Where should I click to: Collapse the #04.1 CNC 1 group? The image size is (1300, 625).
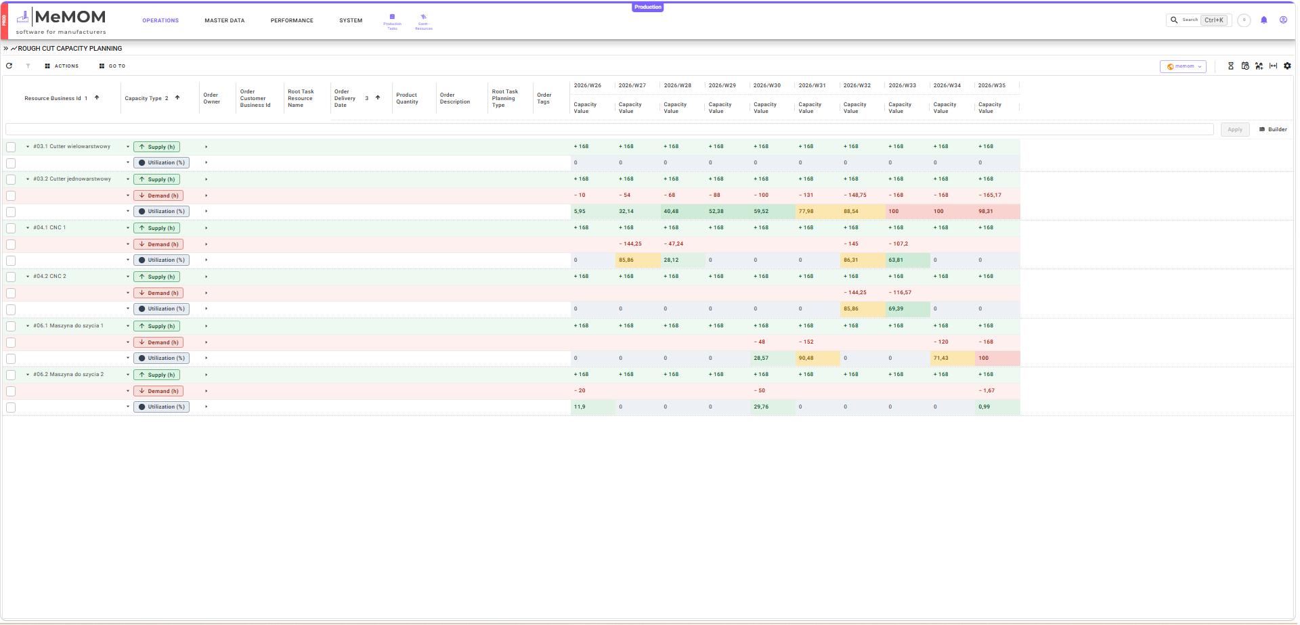[x=28, y=228]
